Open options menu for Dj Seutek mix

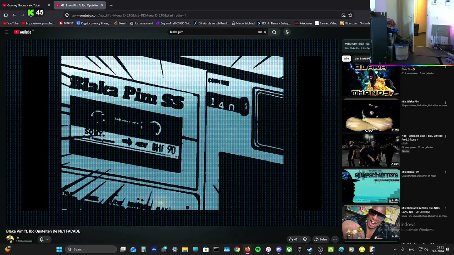446,209
